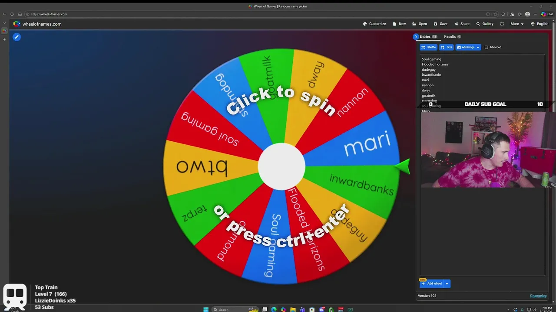Click 'mari' in the entries list
The image size is (556, 312).
[425, 80]
